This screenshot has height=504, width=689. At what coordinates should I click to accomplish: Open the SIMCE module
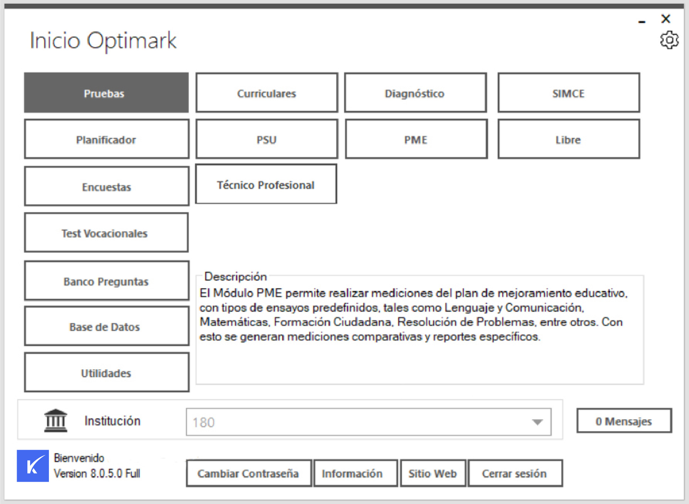569,93
